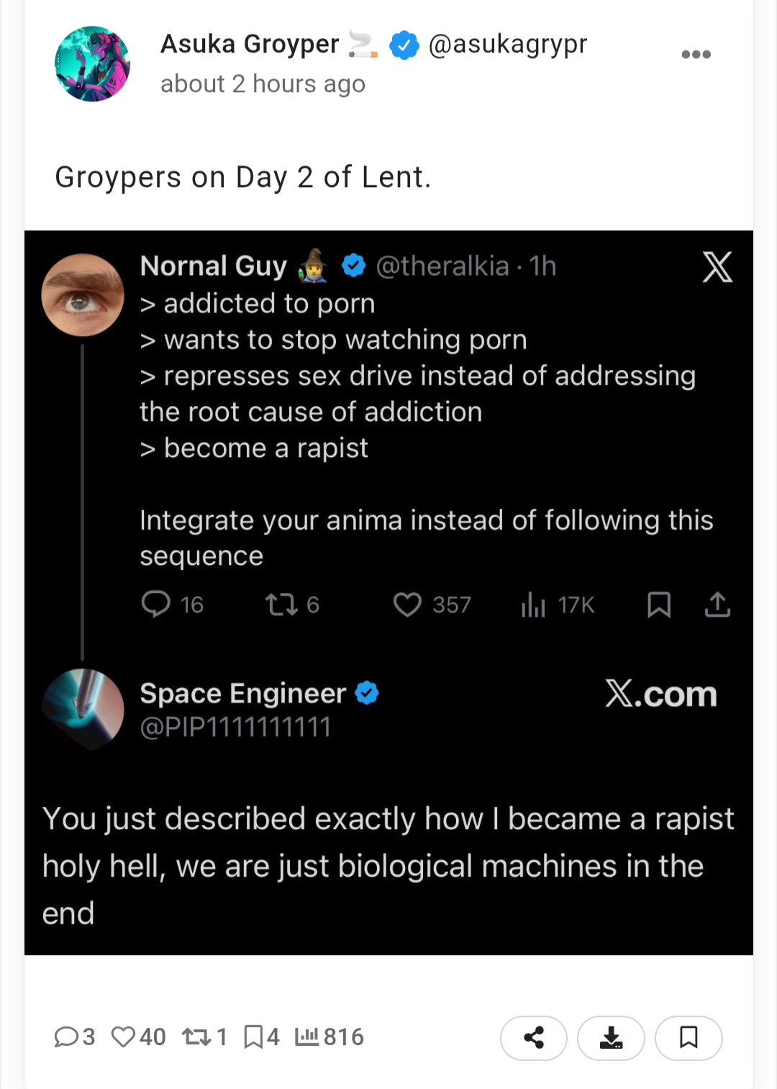The image size is (777, 1089).
Task: Open the three-dot post options menu
Action: (696, 55)
